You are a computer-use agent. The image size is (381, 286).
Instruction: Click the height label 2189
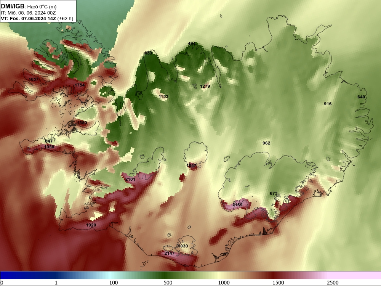(237, 205)
